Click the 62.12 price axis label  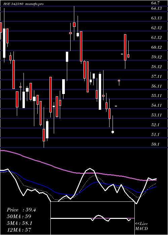coord(157,28)
